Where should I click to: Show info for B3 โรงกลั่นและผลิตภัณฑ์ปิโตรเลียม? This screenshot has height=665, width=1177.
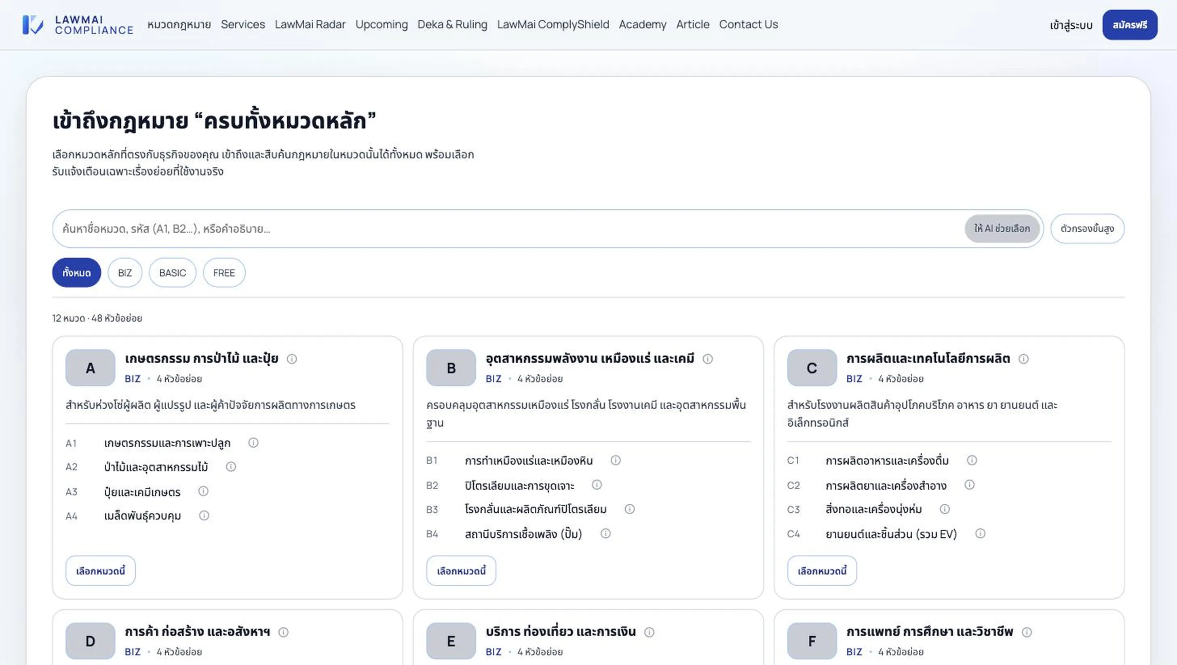630,509
